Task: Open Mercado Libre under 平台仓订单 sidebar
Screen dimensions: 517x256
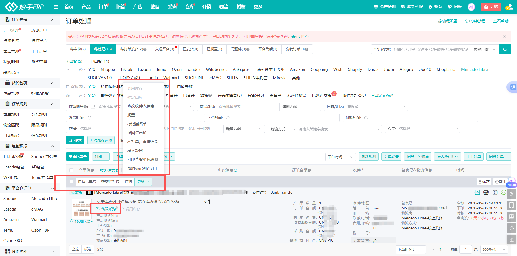Action: (x=45, y=199)
